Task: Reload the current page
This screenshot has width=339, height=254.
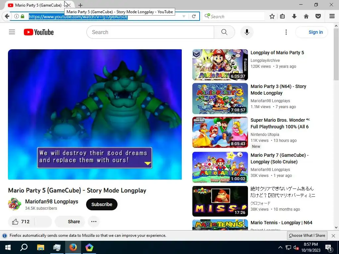Action: (x=194, y=17)
